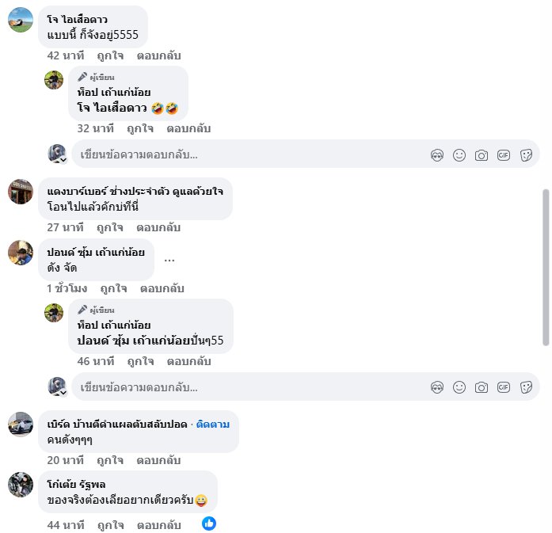Attach photo via camera icon under ปอนด์ ซุ้ม thread
Image resolution: width=552 pixels, height=533 pixels.
[481, 387]
